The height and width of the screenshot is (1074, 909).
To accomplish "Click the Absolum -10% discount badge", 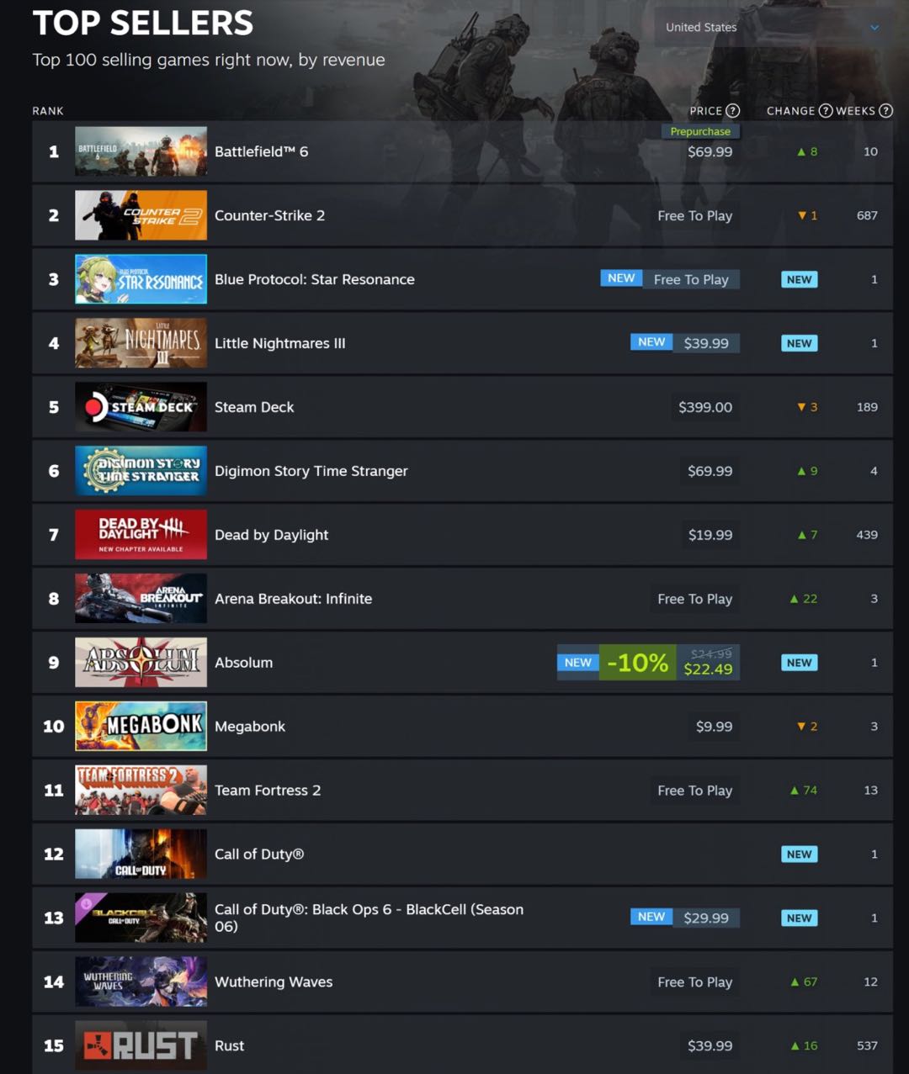I will pos(637,663).
